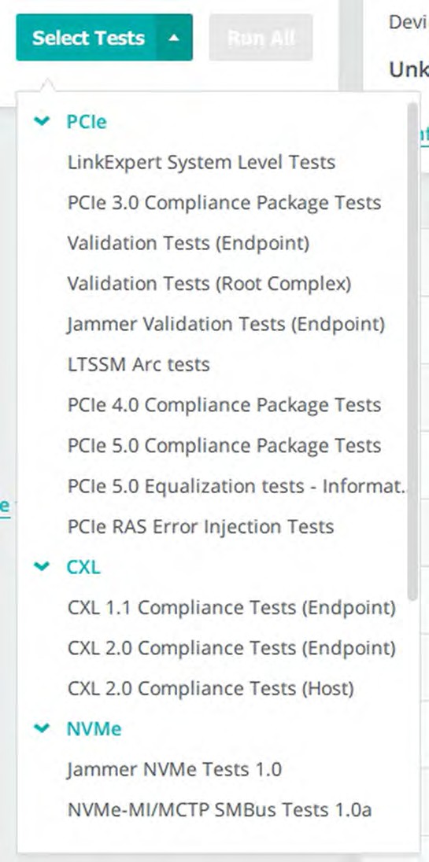This screenshot has height=862, width=429.
Task: Select PCIe 5.0 Equalization tests entry
Action: tap(236, 486)
